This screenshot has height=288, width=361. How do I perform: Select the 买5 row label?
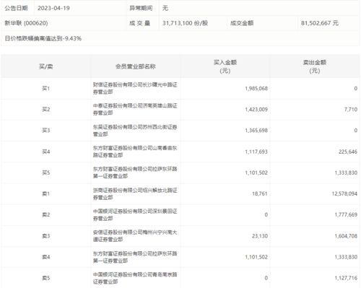45,173
